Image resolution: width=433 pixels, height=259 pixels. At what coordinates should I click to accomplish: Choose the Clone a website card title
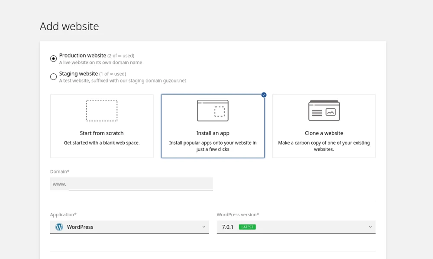(324, 133)
